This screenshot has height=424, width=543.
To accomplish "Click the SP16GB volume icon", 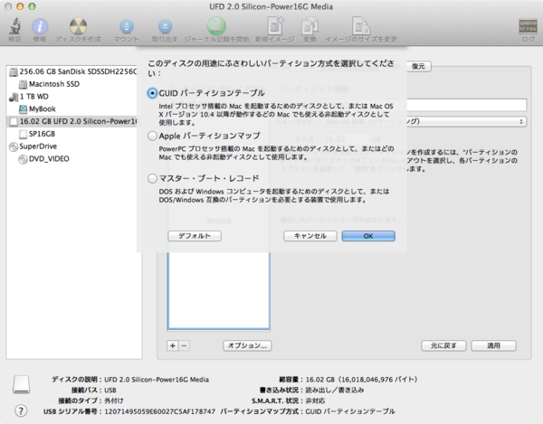I will coord(23,134).
